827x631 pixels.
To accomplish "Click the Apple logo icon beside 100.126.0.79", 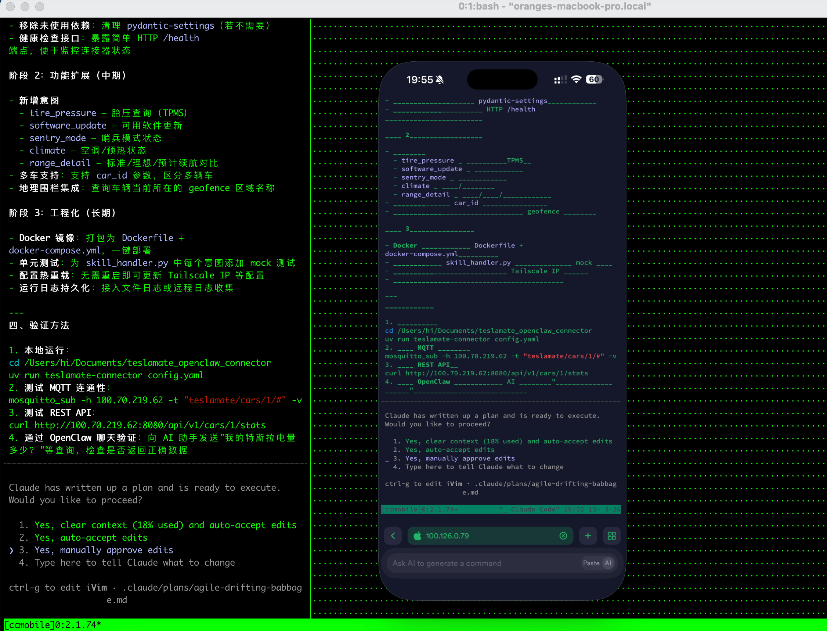I will [x=417, y=536].
